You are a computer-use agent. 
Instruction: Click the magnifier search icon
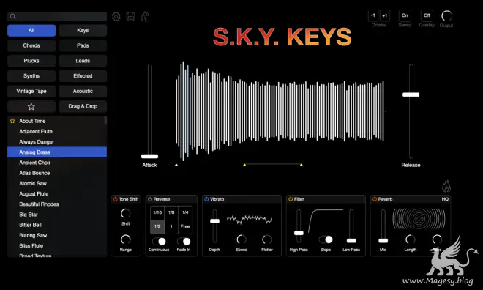tap(12, 16)
